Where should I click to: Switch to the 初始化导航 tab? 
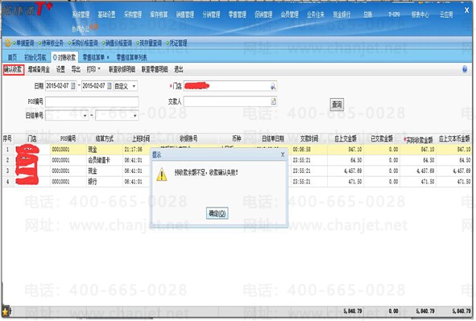click(35, 57)
